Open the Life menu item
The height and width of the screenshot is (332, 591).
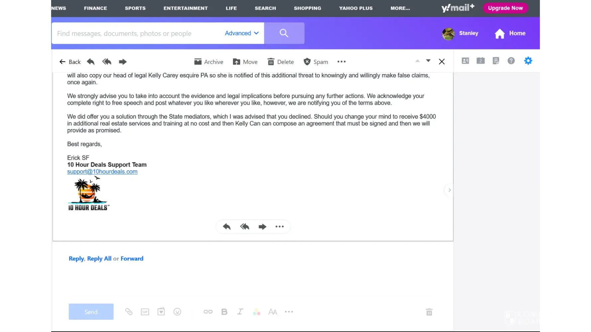click(x=231, y=8)
